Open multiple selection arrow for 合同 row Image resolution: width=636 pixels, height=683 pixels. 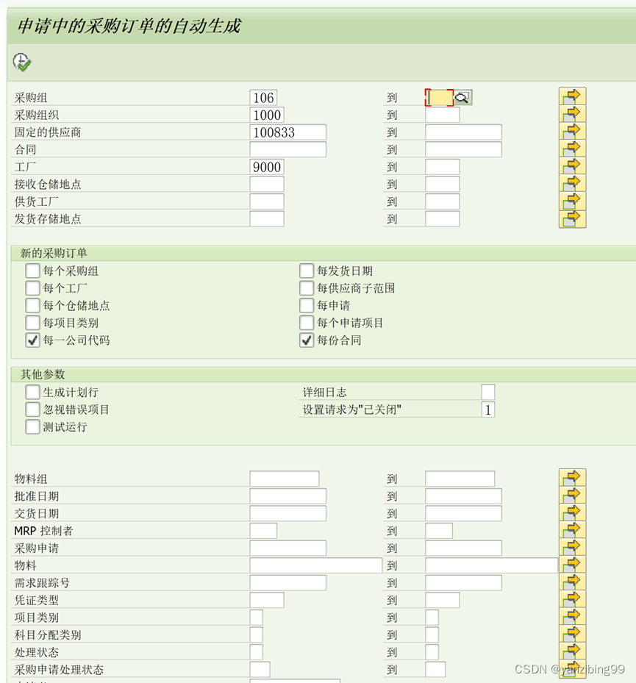pyautogui.click(x=572, y=149)
